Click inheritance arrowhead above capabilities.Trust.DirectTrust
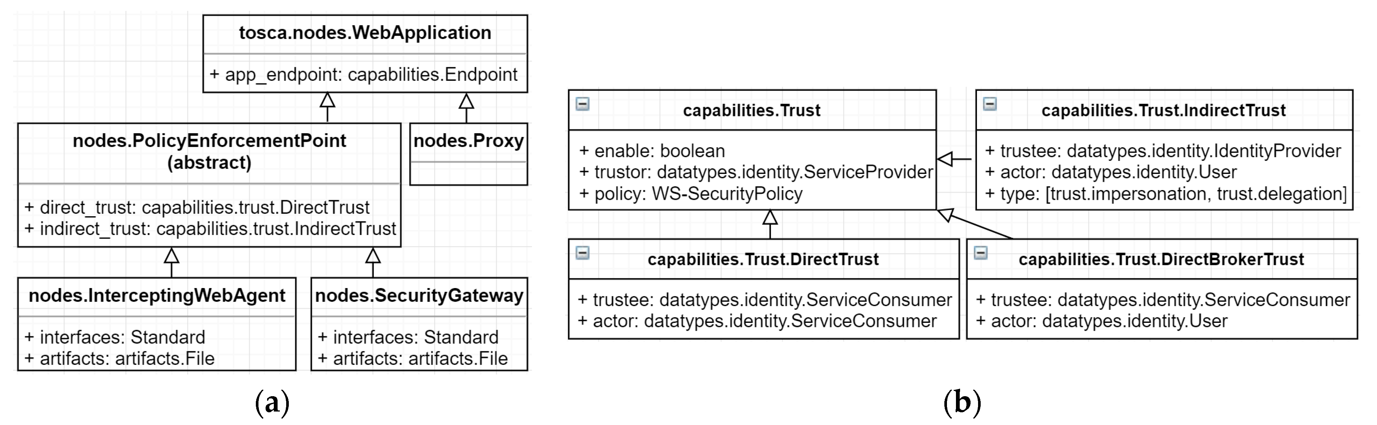Image resolution: width=1377 pixels, height=425 pixels. tap(769, 217)
